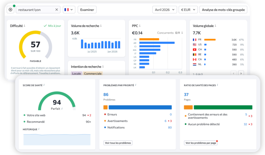
Task: Click info icon next to Score de santé
Action: pos(44,85)
